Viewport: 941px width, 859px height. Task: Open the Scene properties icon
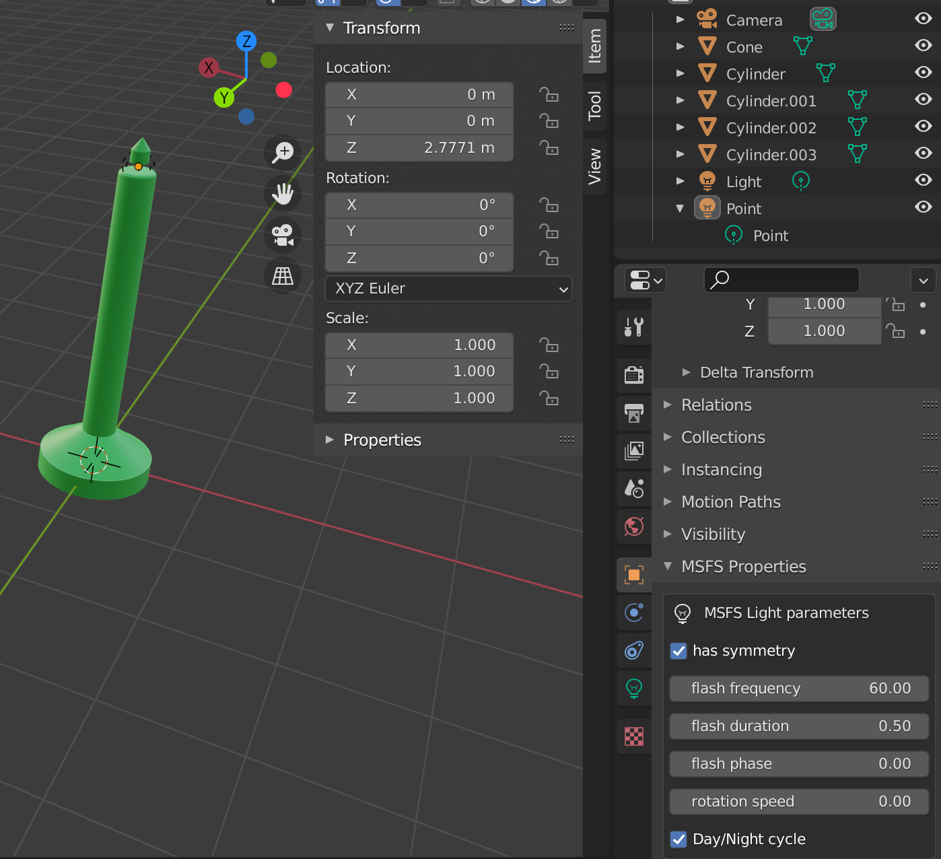[x=634, y=488]
